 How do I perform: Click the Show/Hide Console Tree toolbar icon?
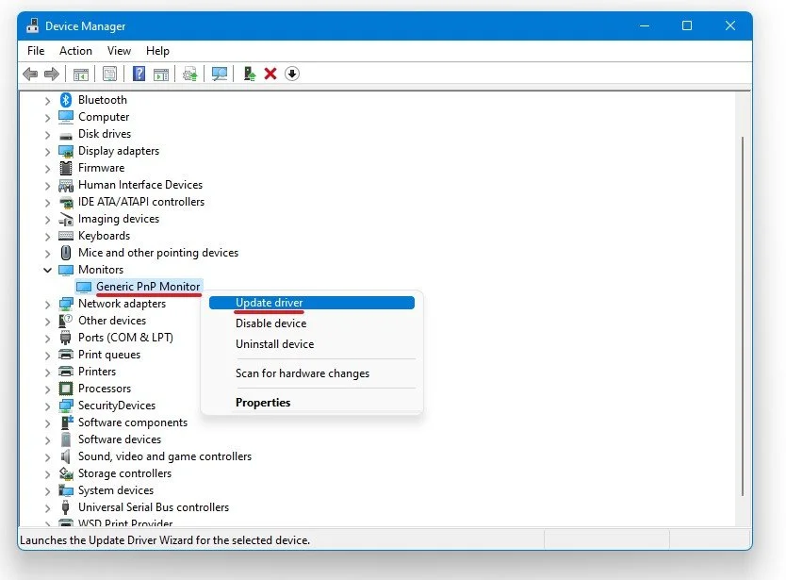pyautogui.click(x=81, y=75)
